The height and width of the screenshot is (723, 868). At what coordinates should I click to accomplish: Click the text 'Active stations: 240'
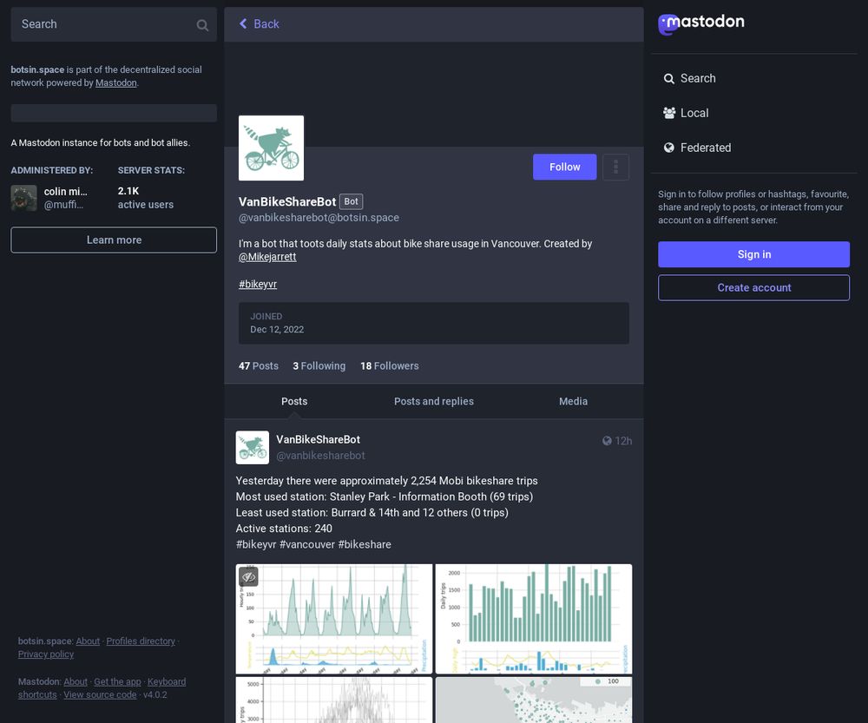(284, 528)
